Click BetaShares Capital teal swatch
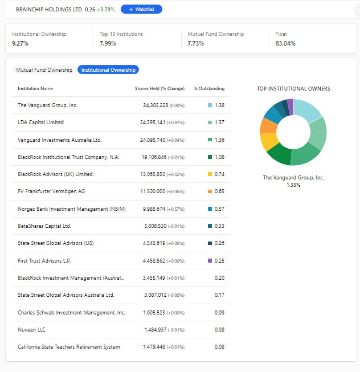 (x=210, y=226)
